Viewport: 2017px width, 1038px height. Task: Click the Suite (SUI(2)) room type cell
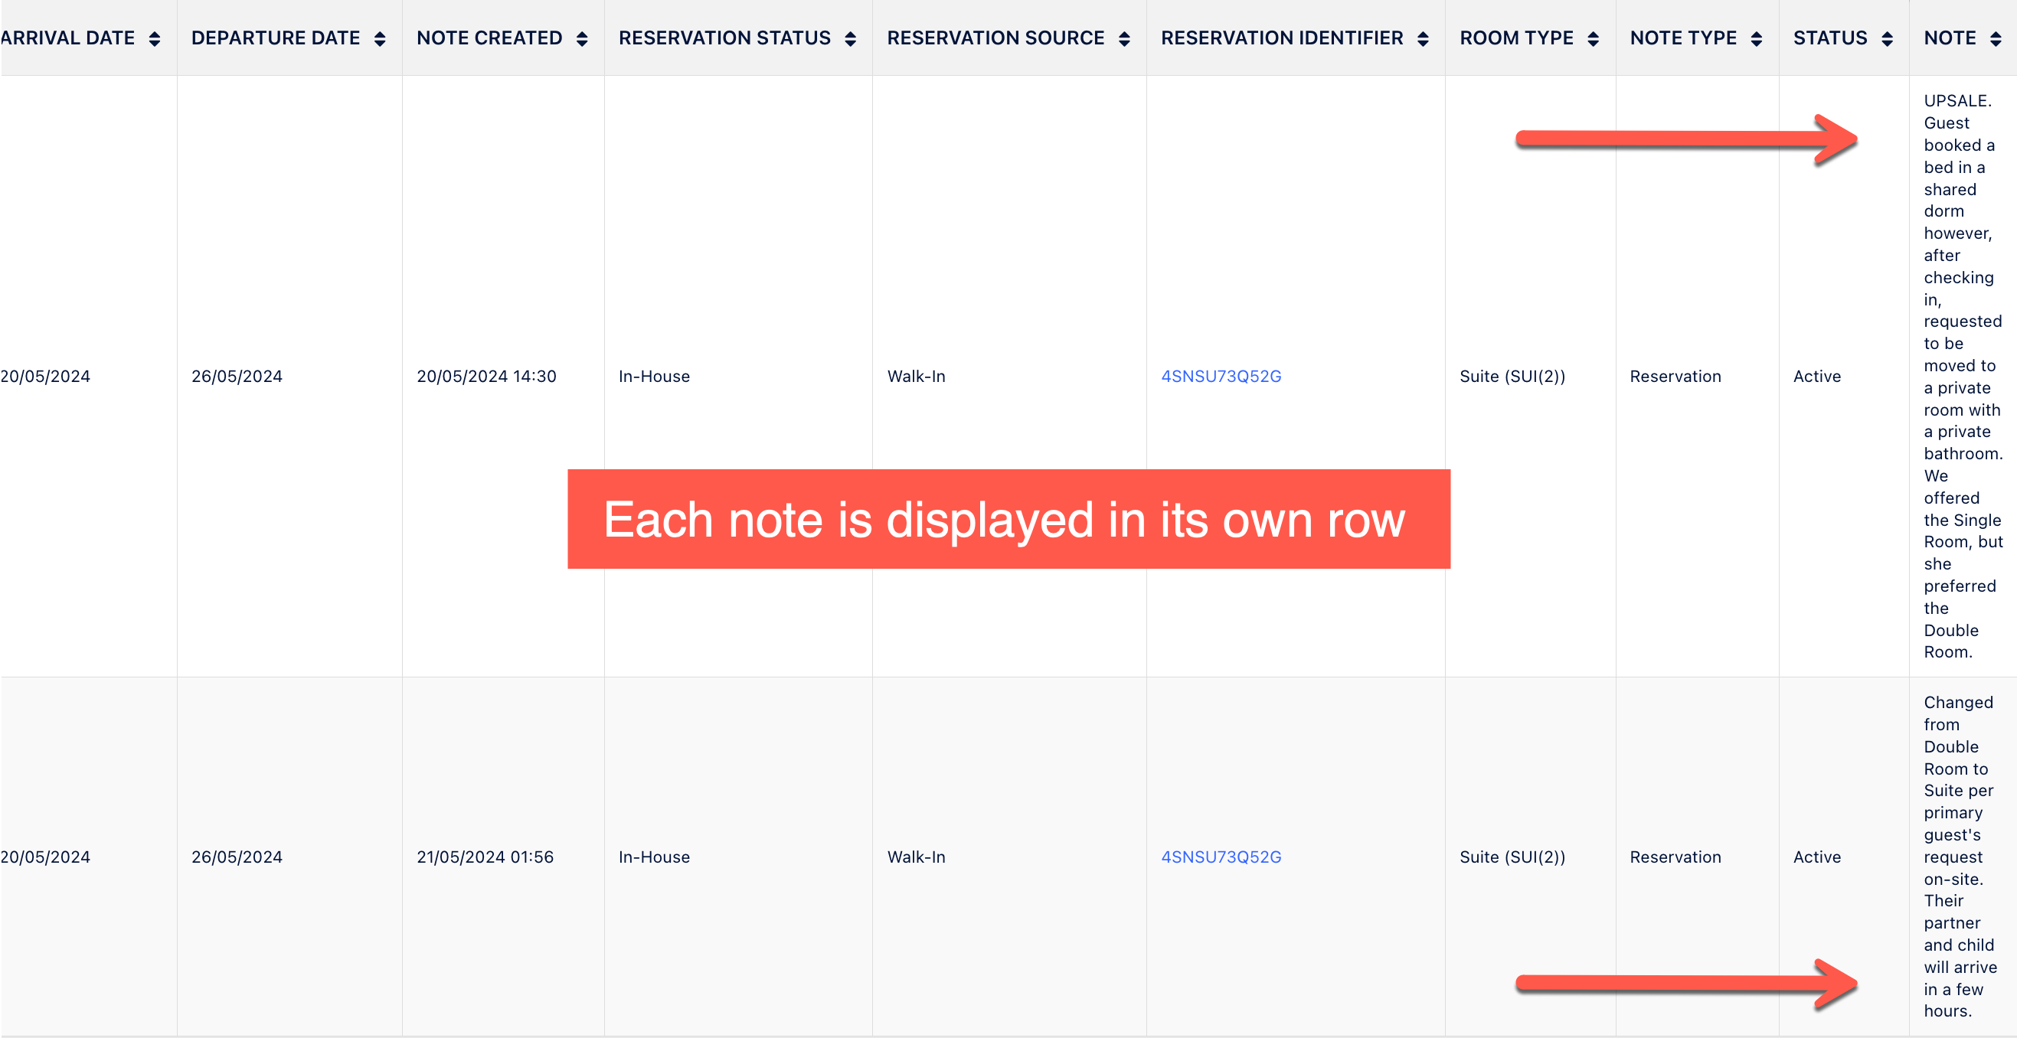1512,376
